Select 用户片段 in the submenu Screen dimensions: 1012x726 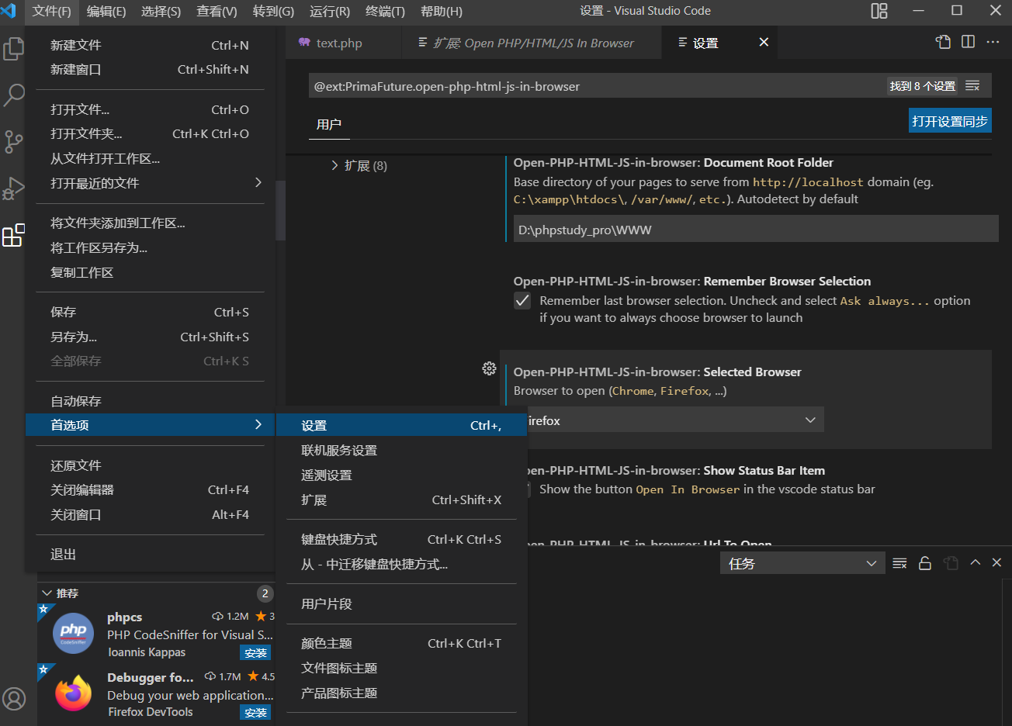(x=401, y=603)
